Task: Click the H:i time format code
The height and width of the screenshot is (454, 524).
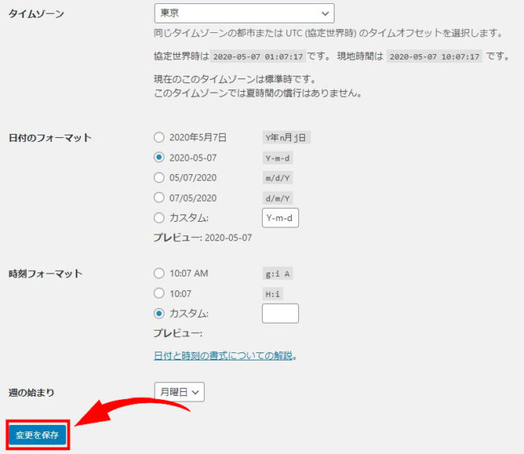Action: coord(274,294)
